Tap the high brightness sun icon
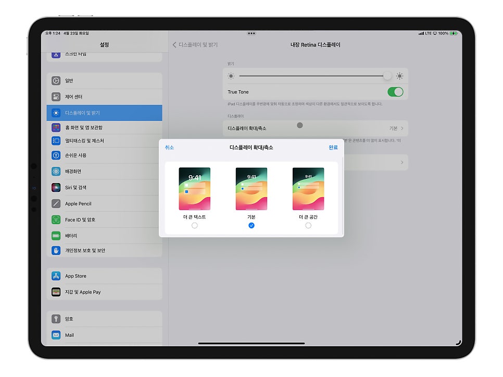The width and height of the screenshot is (503, 377). click(399, 76)
